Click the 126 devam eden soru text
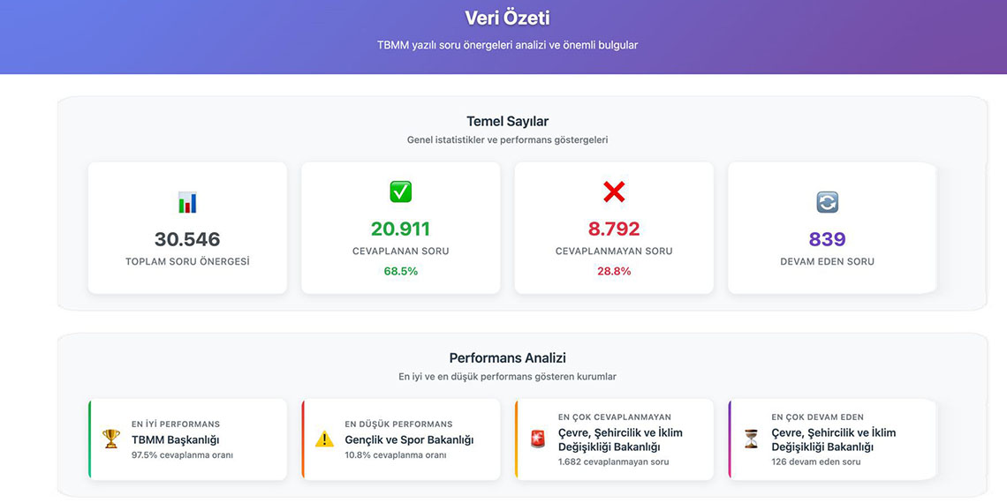The image size is (1007, 503). tap(815, 462)
